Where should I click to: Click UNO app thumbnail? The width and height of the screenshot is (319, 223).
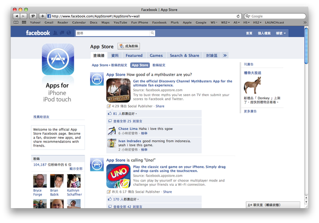click(119, 176)
